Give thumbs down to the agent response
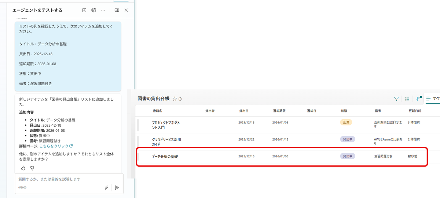This screenshot has width=440, height=198. click(x=32, y=168)
